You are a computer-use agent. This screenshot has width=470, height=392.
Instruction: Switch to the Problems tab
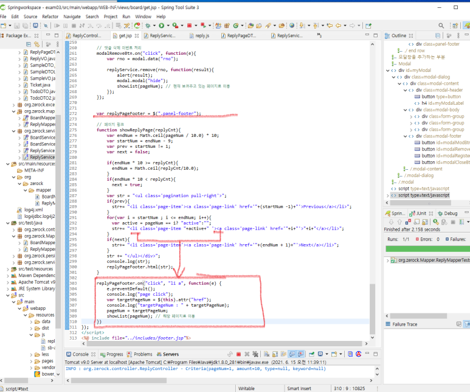140,354
